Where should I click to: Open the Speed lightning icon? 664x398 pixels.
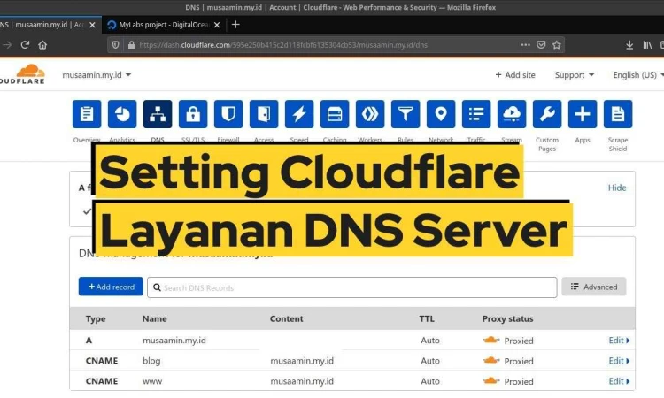tap(299, 114)
